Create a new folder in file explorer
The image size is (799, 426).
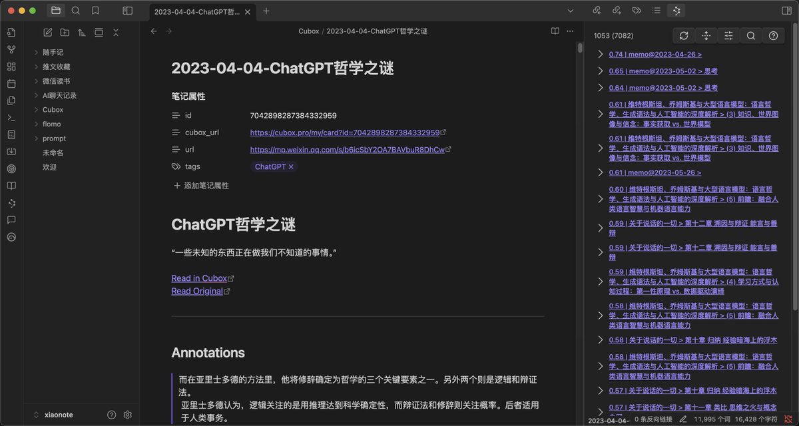coord(65,32)
